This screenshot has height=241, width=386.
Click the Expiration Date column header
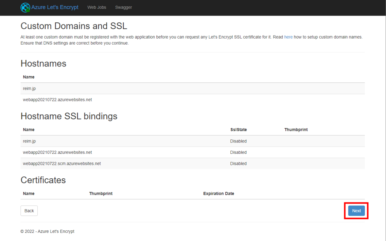(x=219, y=194)
